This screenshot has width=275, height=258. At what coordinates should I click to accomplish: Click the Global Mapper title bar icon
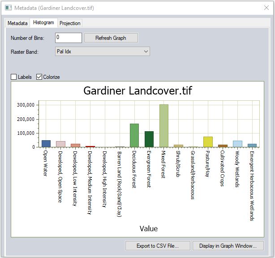[x=8, y=8]
